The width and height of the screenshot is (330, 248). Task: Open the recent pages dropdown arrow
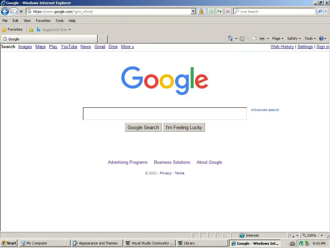[21, 12]
